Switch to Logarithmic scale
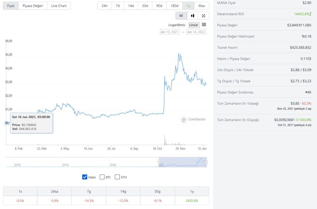Screen dimensions: 317x209 pyautogui.click(x=177, y=25)
